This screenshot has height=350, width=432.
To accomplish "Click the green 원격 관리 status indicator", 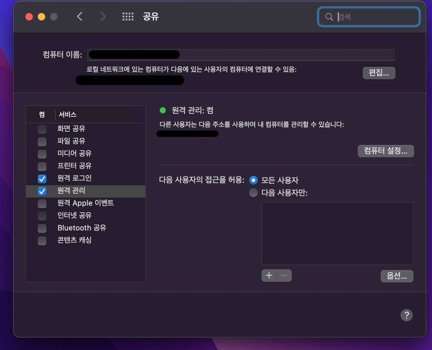I will click(163, 110).
